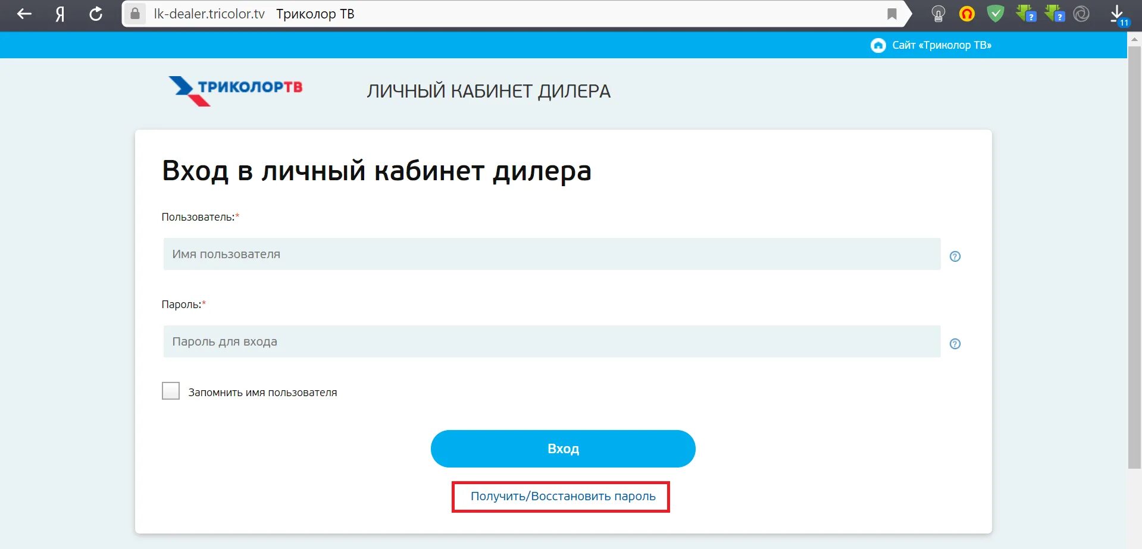Open browser downloads with badge 11
The height and width of the screenshot is (549, 1142).
point(1119,15)
